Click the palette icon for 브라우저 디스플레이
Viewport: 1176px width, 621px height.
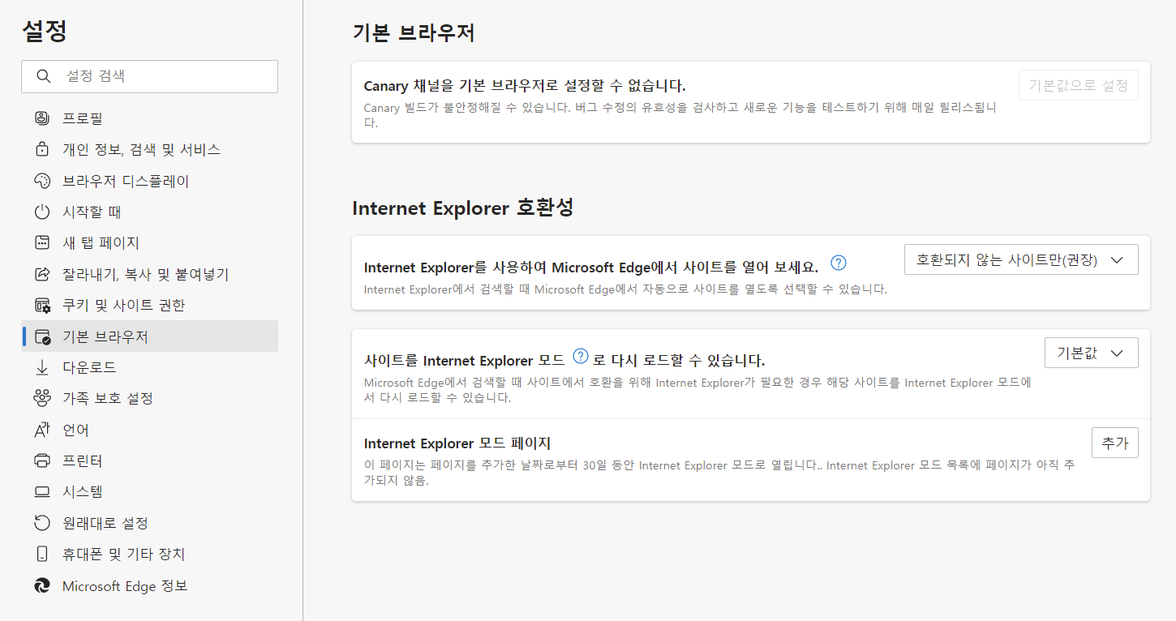click(x=42, y=181)
